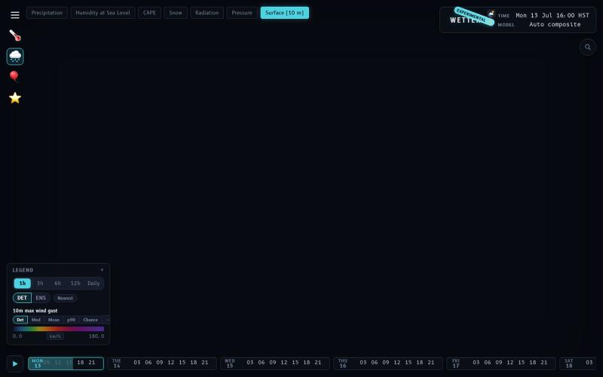Open the star favorites icon
603x377 pixels.
tap(15, 98)
